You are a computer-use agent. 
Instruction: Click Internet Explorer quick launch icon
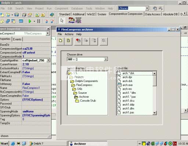click(x=13, y=143)
